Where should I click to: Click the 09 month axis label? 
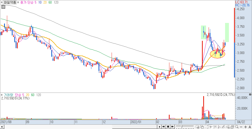pos(27,122)
